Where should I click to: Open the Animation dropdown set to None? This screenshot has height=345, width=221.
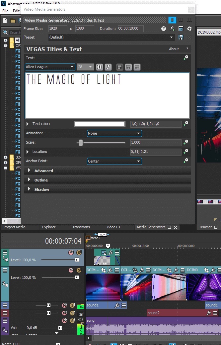coord(114,133)
